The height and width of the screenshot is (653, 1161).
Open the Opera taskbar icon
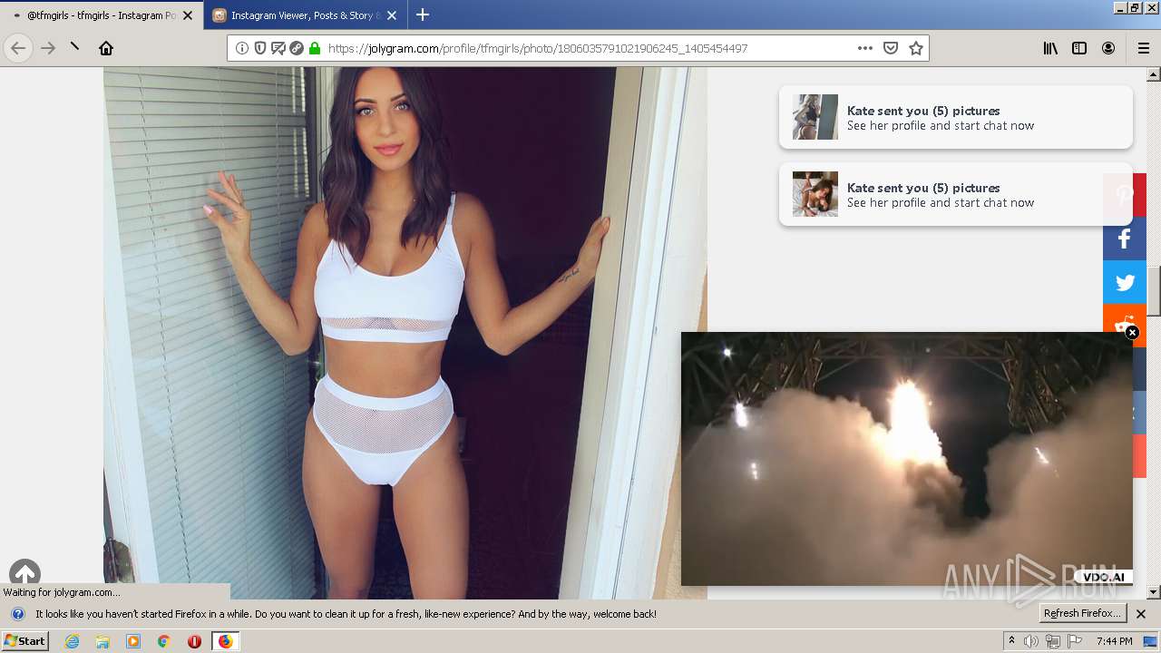[194, 641]
